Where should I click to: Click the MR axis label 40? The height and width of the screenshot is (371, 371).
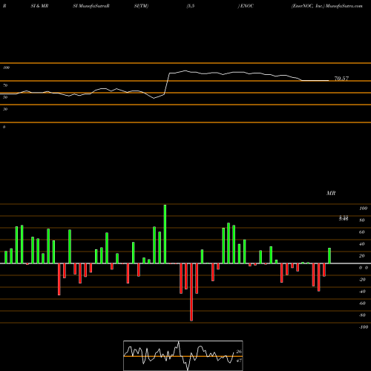(x=362, y=244)
